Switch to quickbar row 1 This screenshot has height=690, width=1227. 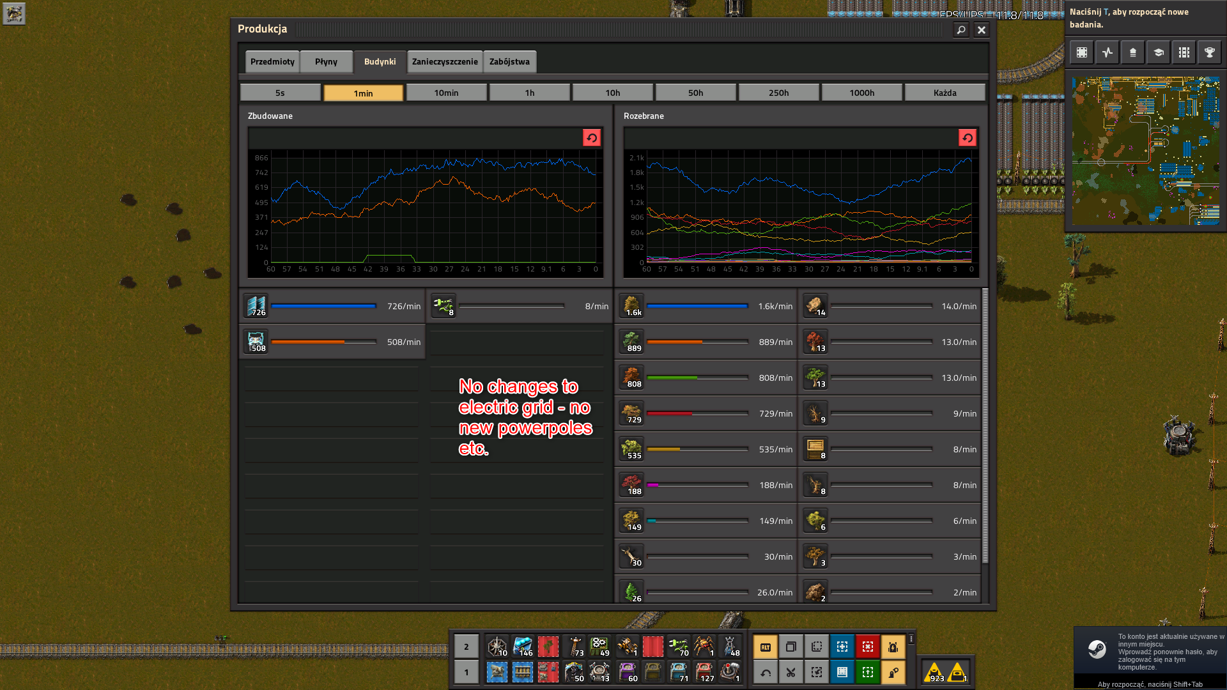[467, 672]
